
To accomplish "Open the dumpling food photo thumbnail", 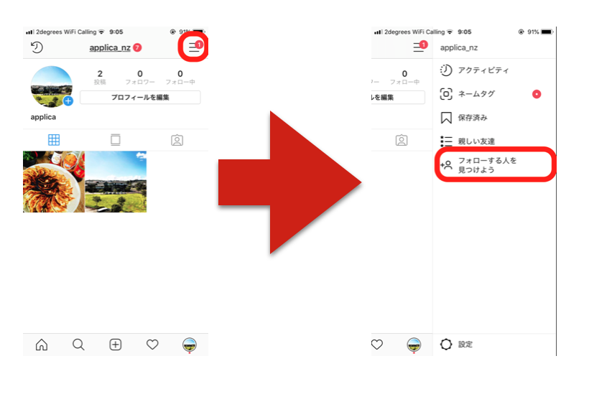I will [54, 182].
